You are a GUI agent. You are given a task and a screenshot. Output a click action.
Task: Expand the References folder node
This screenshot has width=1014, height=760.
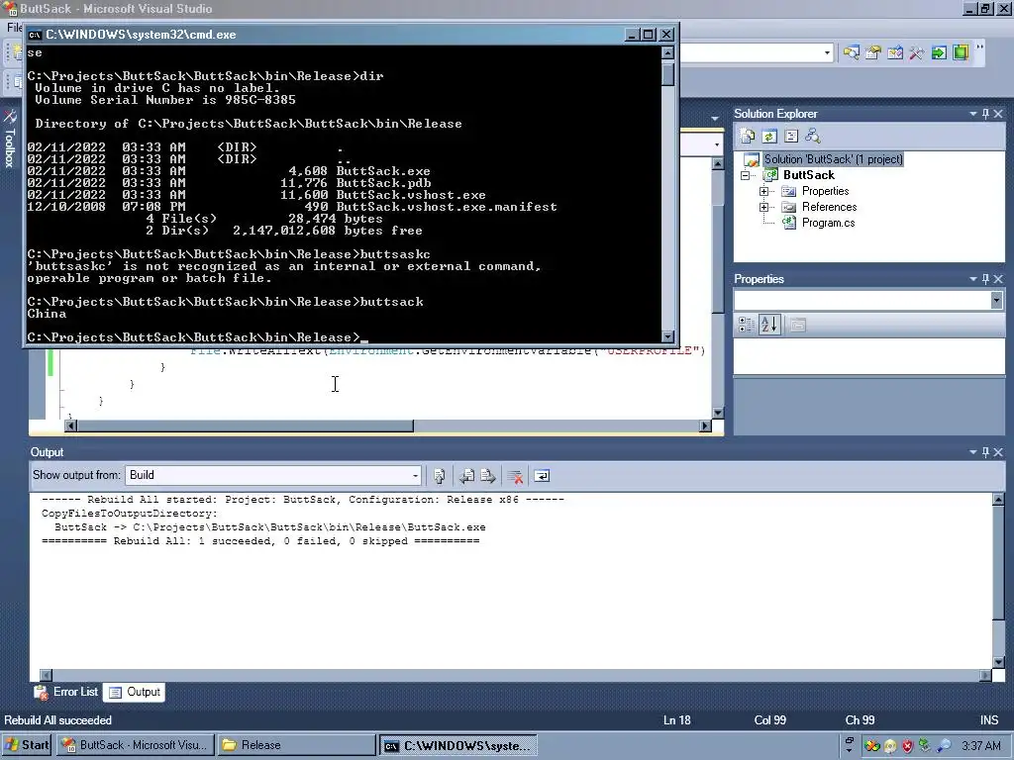tap(763, 207)
